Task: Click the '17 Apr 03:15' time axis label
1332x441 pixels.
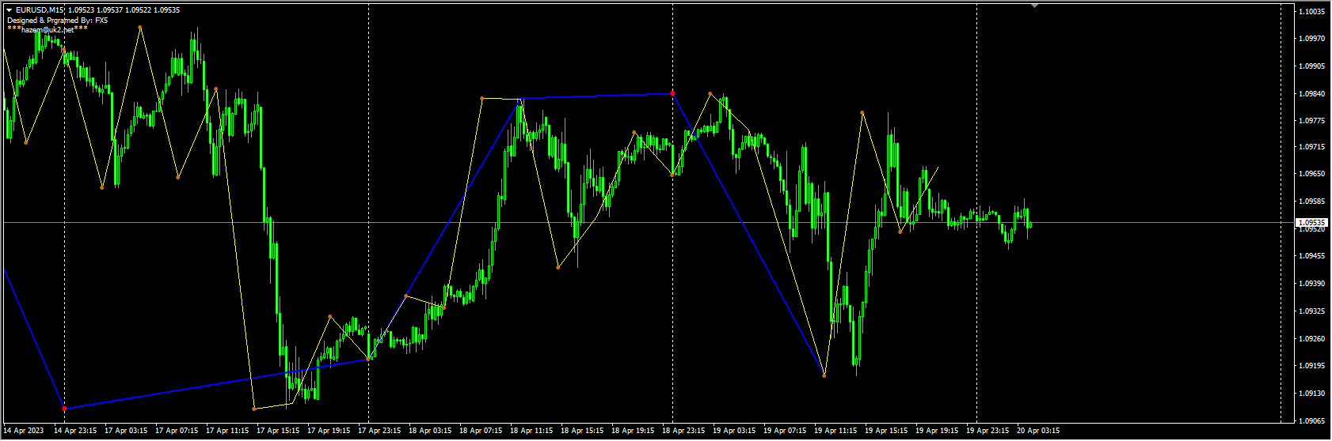Action: 126,432
